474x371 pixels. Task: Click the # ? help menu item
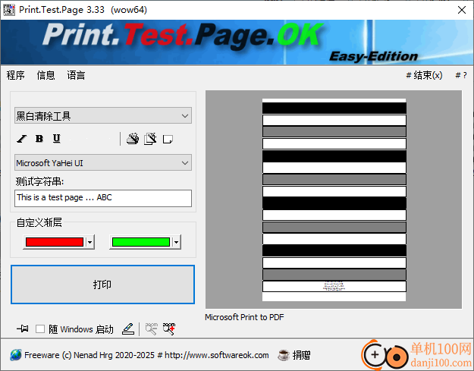click(461, 75)
